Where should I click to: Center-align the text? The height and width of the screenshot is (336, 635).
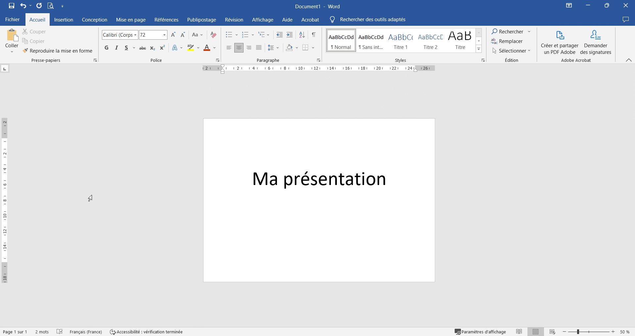click(x=239, y=48)
